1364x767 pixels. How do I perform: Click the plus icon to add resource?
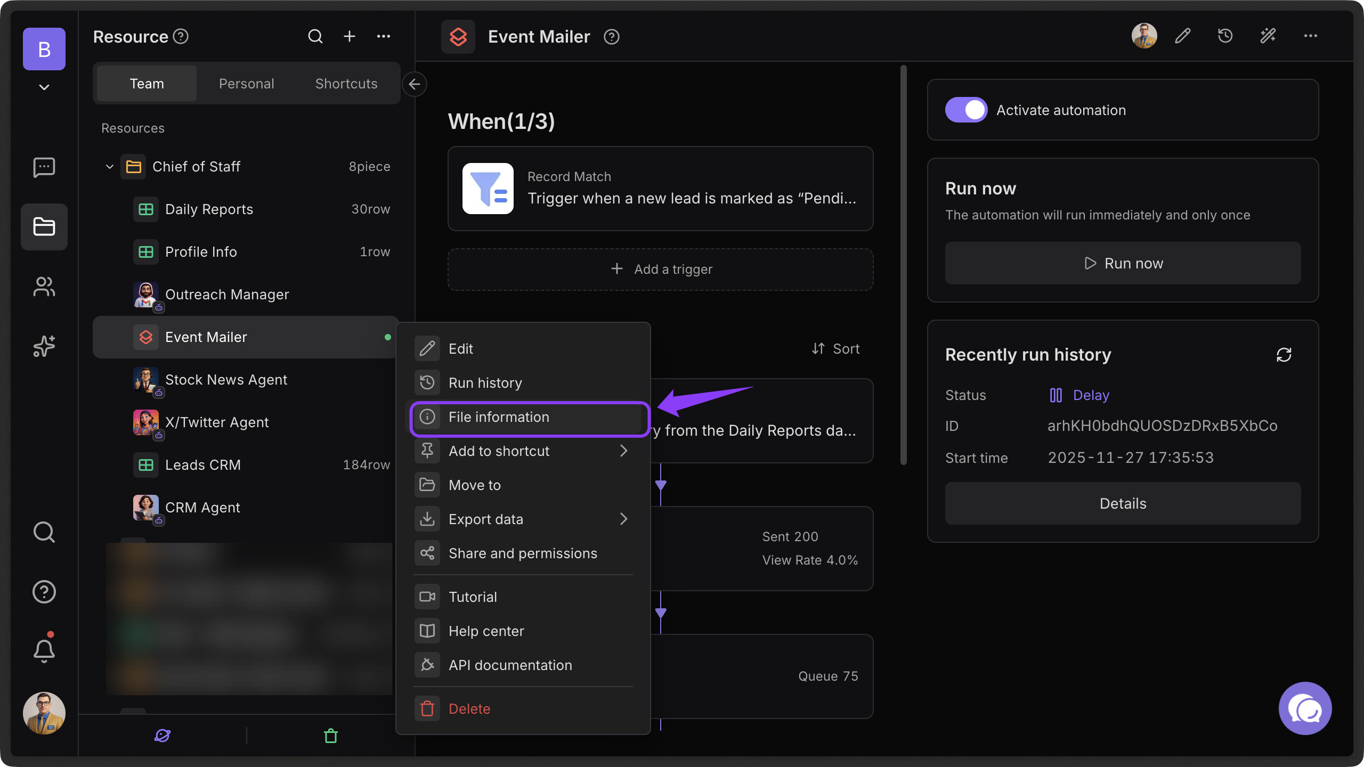point(350,36)
